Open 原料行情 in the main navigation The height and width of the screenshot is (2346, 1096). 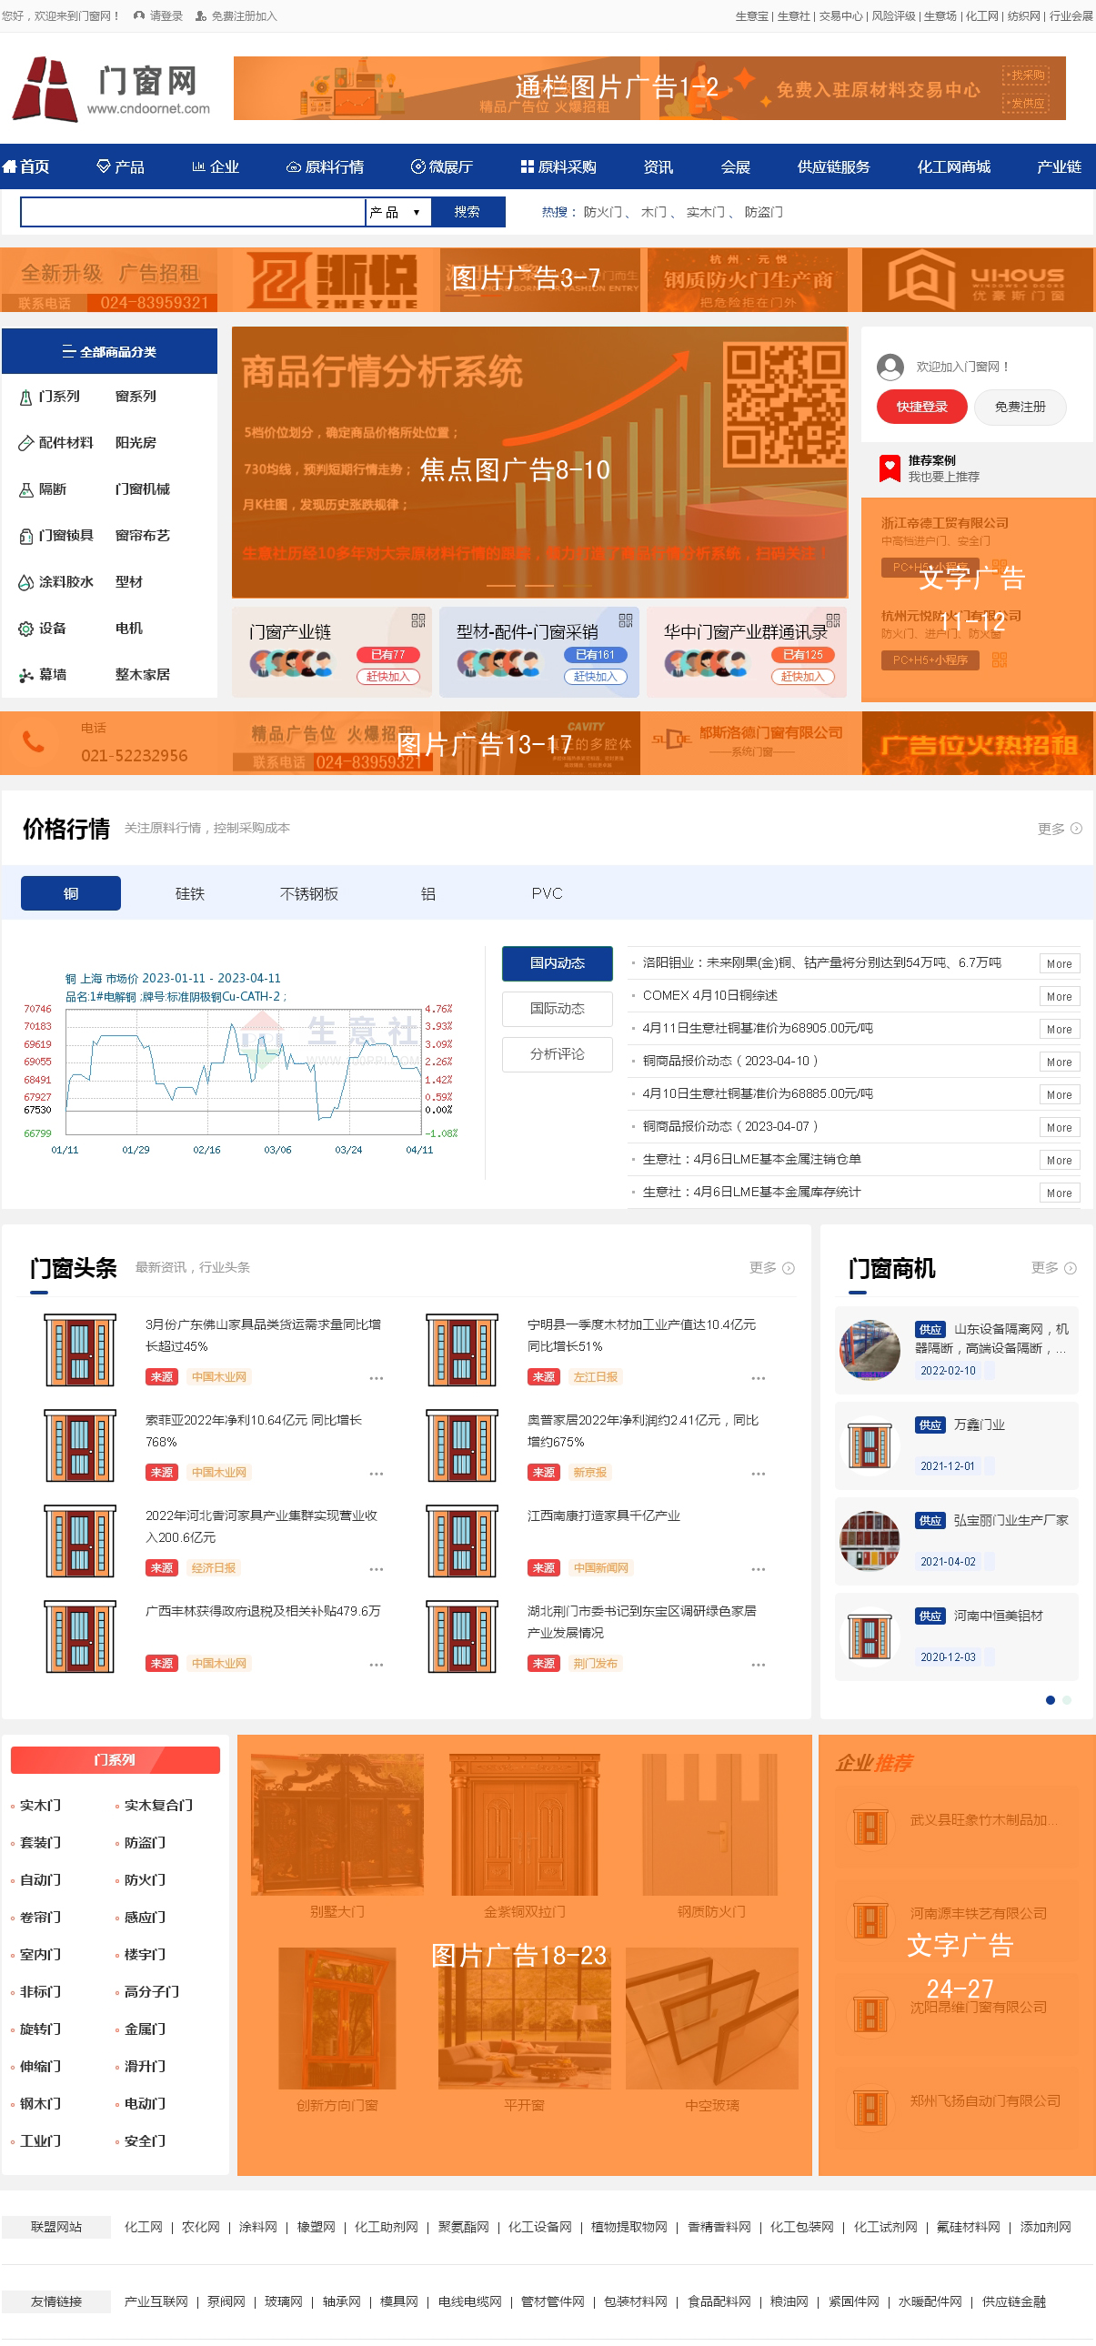(325, 166)
